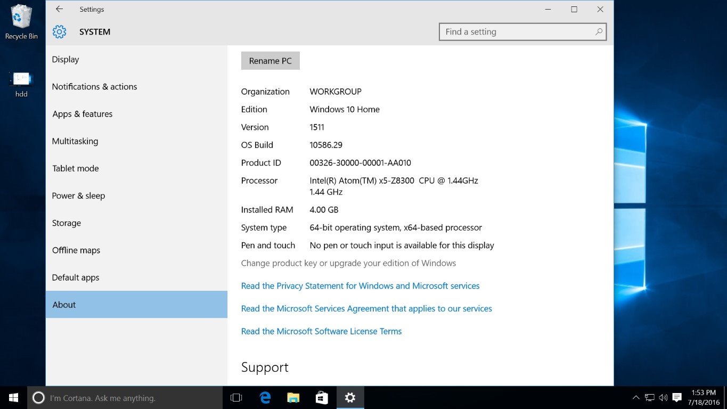727x409 pixels.
Task: Open the Store app from the taskbar
Action: pyautogui.click(x=322, y=397)
